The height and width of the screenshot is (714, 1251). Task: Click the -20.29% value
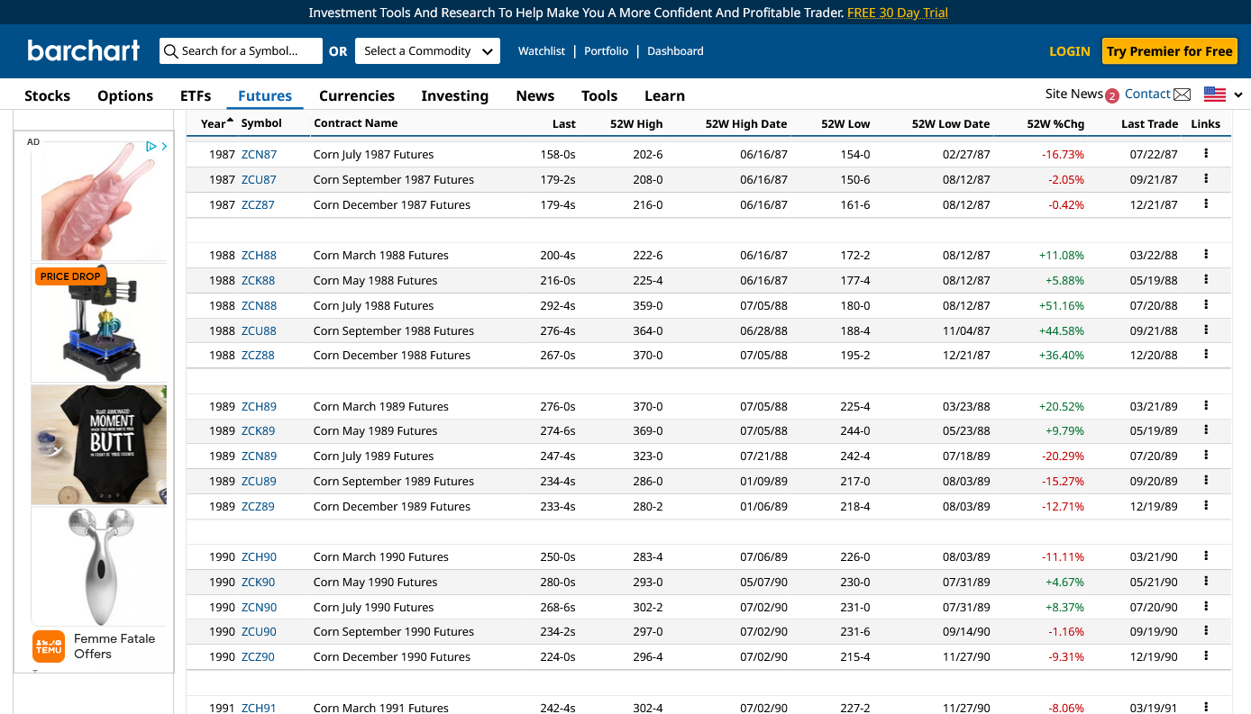[x=1064, y=456]
